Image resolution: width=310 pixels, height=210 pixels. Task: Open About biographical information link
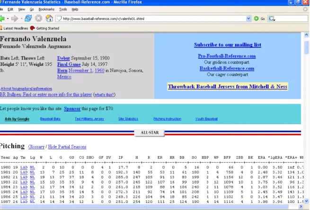tap(27, 89)
